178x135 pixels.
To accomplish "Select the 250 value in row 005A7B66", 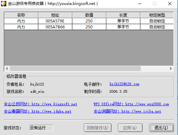I will (89, 27).
